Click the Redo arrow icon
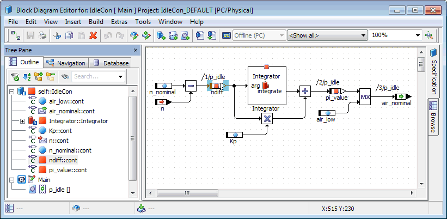The width and height of the screenshot is (447, 219). tap(120, 35)
